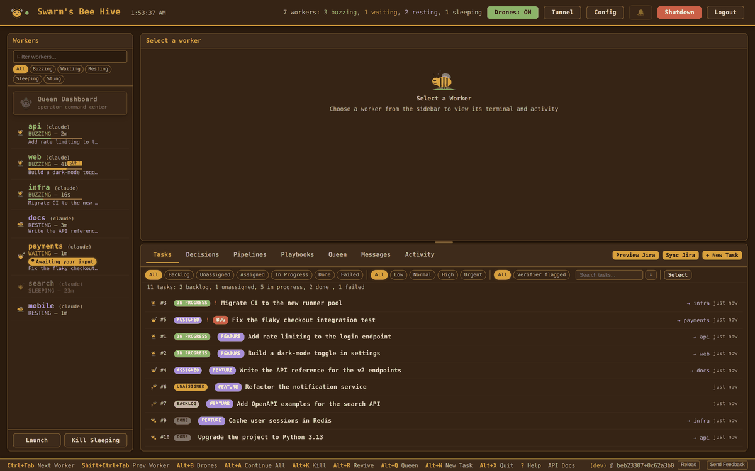
Task: Click the Queen Dashboard crown icon
Action: [26, 103]
